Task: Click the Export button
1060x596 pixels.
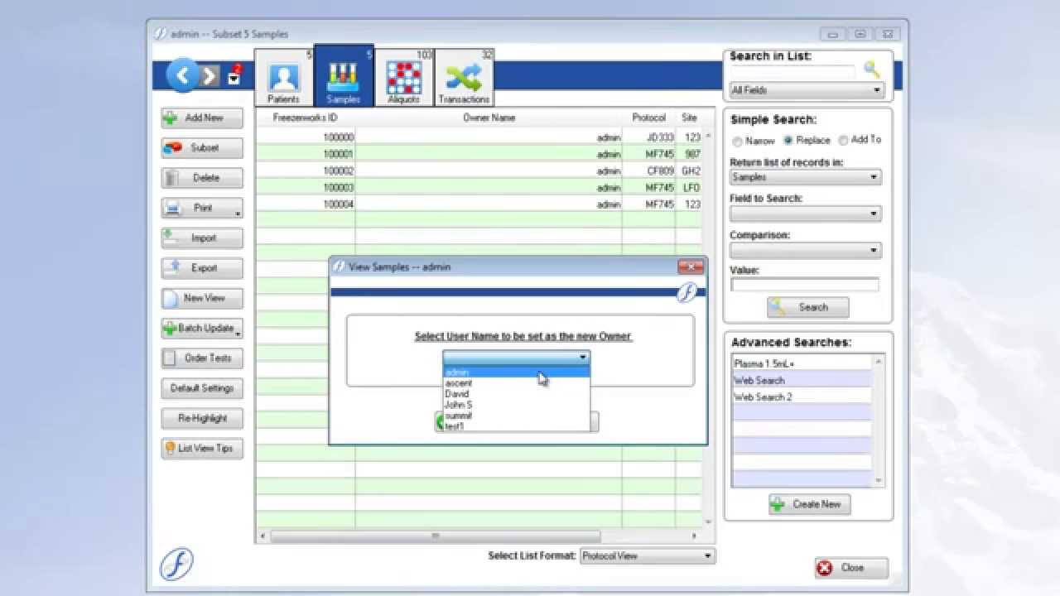Action: point(203,268)
